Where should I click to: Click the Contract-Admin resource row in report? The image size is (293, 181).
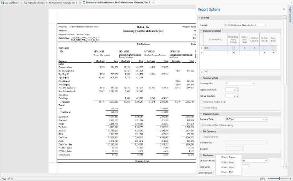click(65, 67)
